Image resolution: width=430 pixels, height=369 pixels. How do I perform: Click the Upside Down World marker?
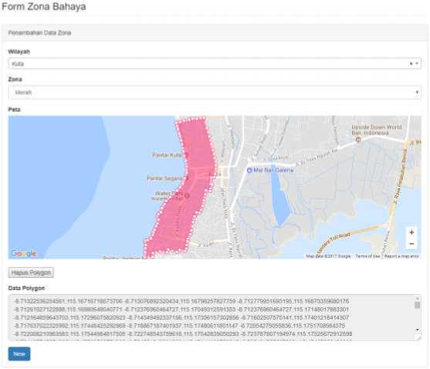pos(358,140)
